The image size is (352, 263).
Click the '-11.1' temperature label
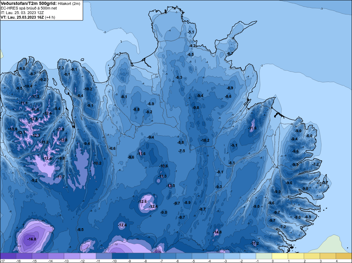23,103
